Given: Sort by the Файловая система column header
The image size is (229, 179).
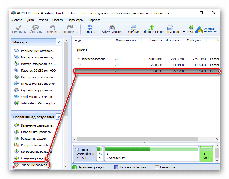Looking at the screenshot, I should [127, 40].
